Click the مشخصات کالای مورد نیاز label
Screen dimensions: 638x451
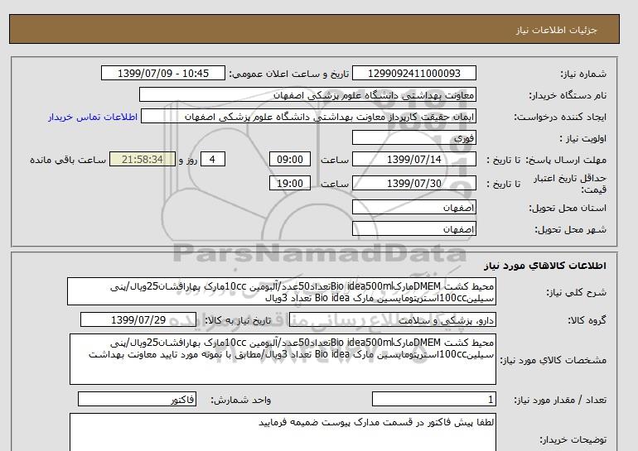[x=553, y=360]
